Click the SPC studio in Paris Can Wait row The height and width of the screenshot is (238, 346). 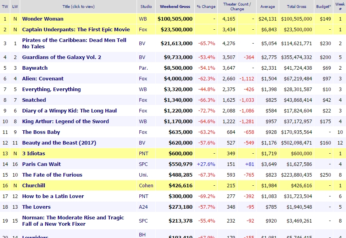click(143, 164)
